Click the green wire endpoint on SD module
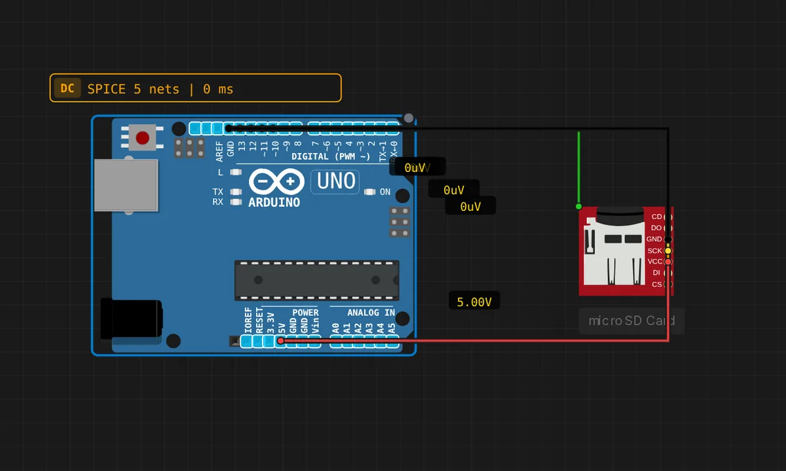 (578, 207)
